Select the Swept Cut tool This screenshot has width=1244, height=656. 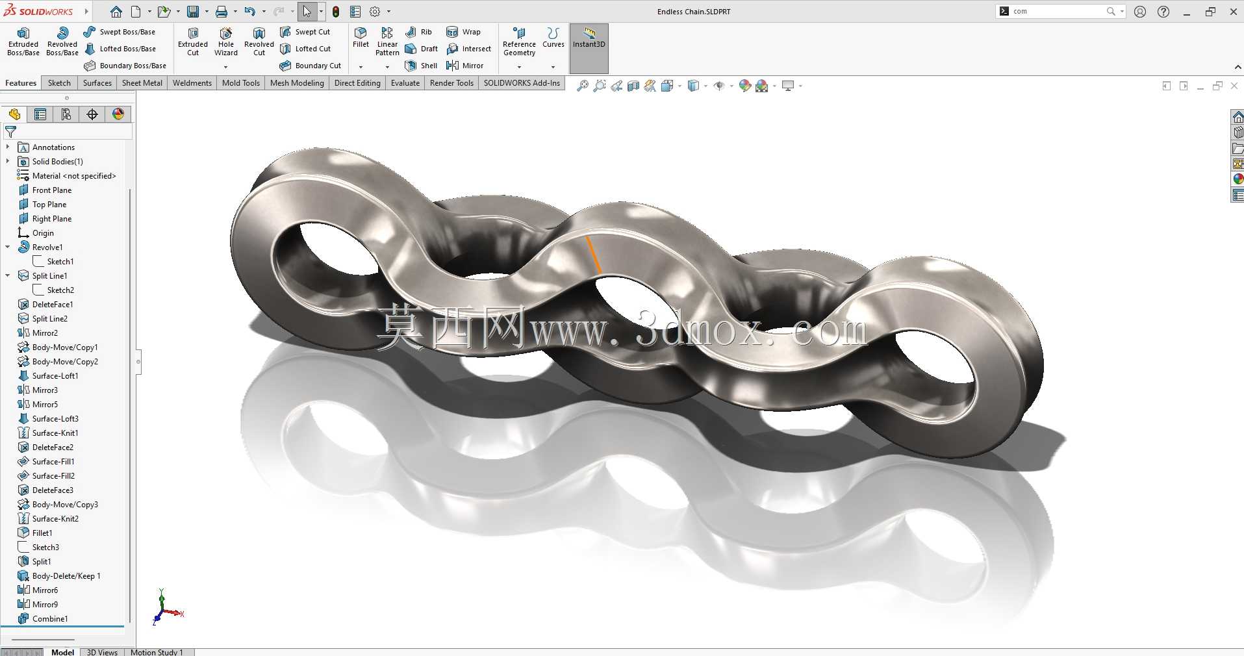[305, 32]
